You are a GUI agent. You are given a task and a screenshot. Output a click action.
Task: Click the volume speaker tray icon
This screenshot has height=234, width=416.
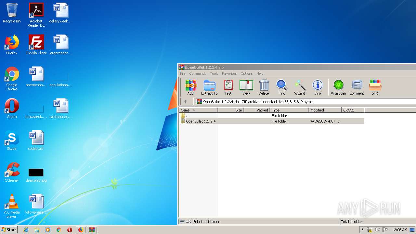coord(377,230)
